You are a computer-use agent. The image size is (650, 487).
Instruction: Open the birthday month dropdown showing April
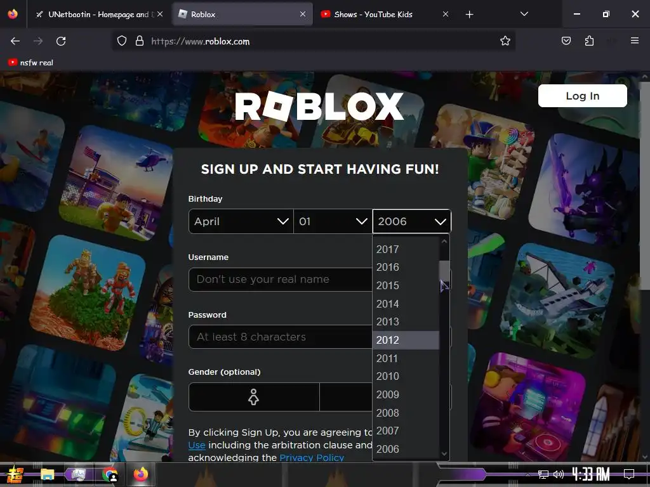click(241, 221)
